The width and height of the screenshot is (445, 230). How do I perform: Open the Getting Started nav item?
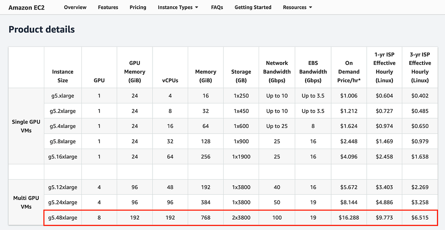253,7
